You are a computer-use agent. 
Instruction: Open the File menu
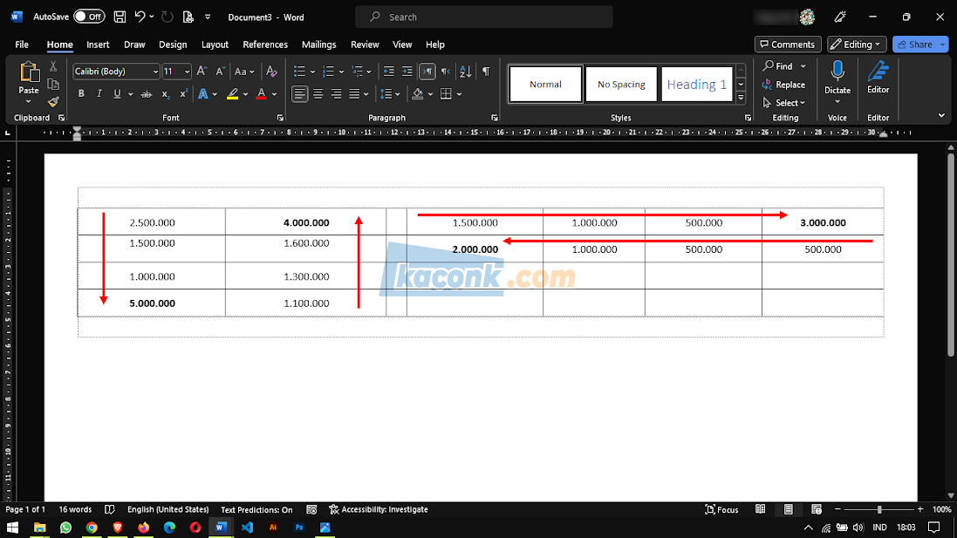22,44
